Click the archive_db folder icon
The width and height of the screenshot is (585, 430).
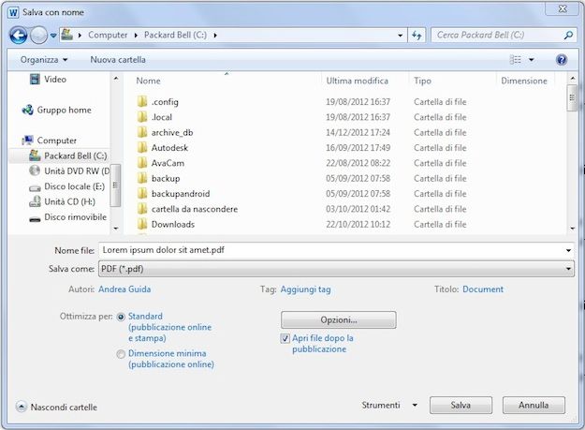point(141,132)
